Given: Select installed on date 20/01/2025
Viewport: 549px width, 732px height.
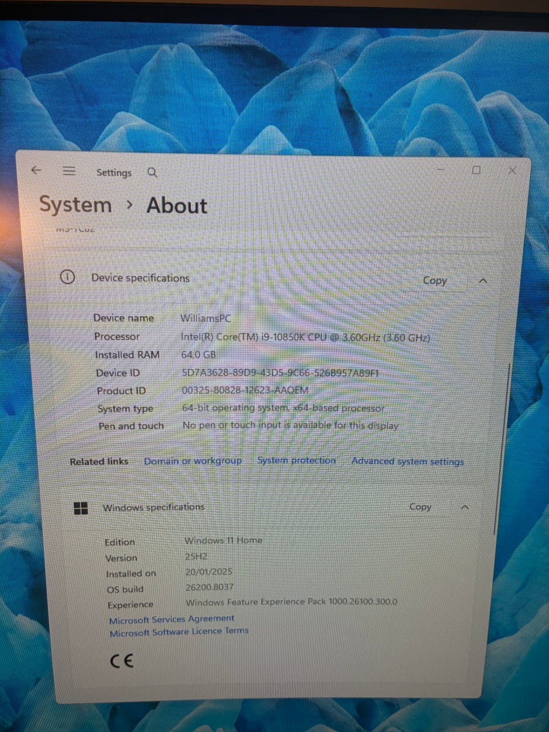Looking at the screenshot, I should 209,571.
